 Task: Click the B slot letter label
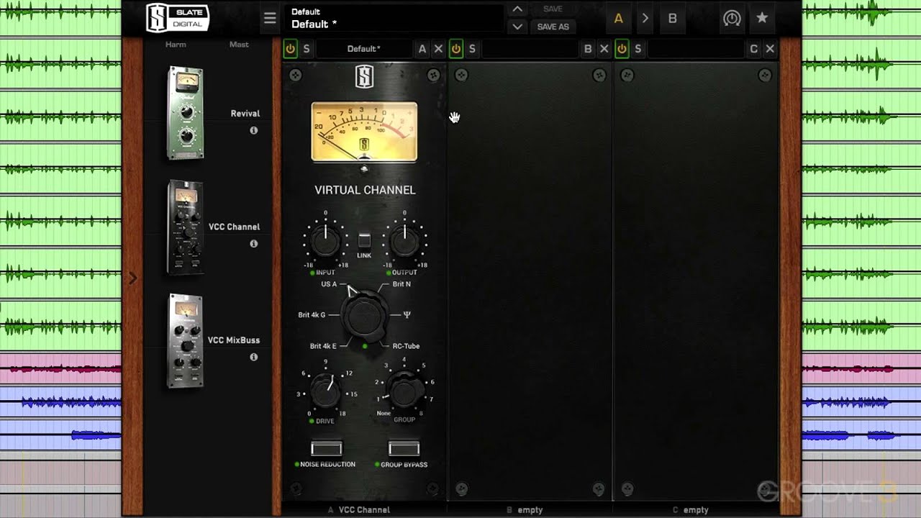[x=588, y=49]
